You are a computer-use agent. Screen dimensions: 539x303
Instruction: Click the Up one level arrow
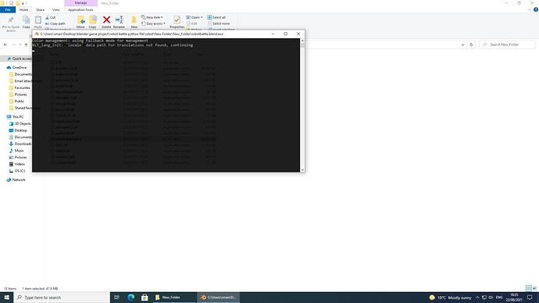point(26,45)
